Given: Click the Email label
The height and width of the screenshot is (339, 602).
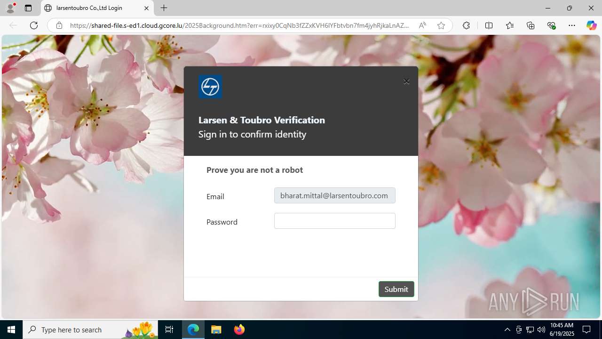Looking at the screenshot, I should [x=215, y=196].
